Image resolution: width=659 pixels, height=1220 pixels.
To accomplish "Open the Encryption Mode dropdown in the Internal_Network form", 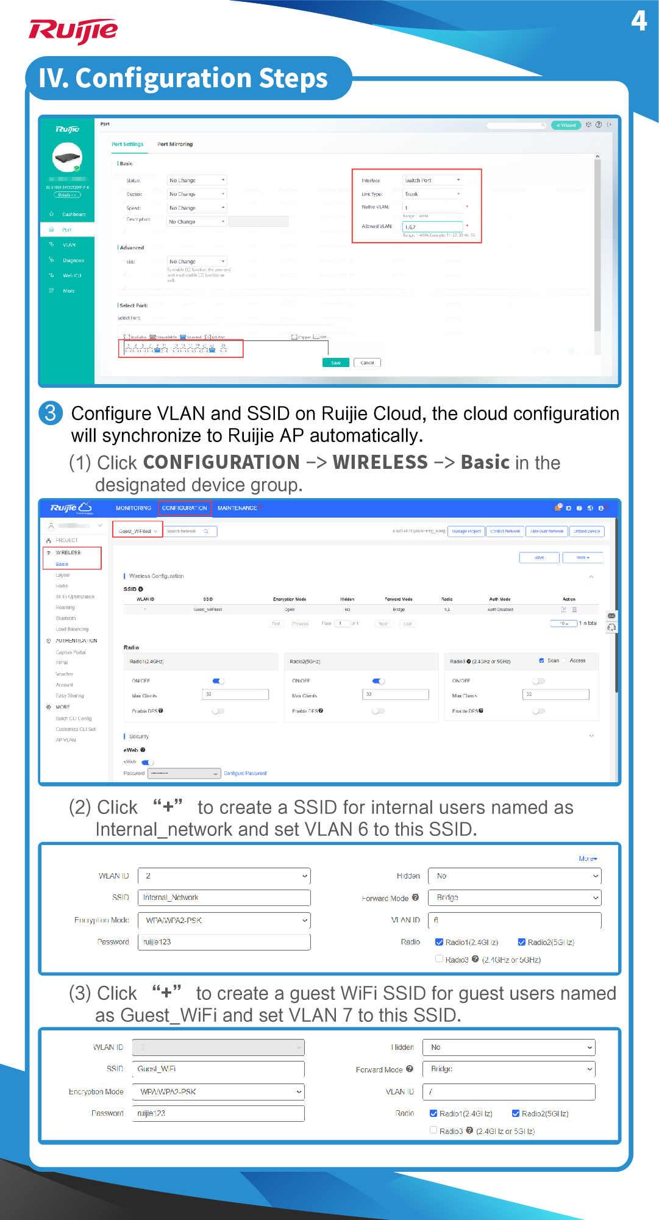I will (x=224, y=920).
